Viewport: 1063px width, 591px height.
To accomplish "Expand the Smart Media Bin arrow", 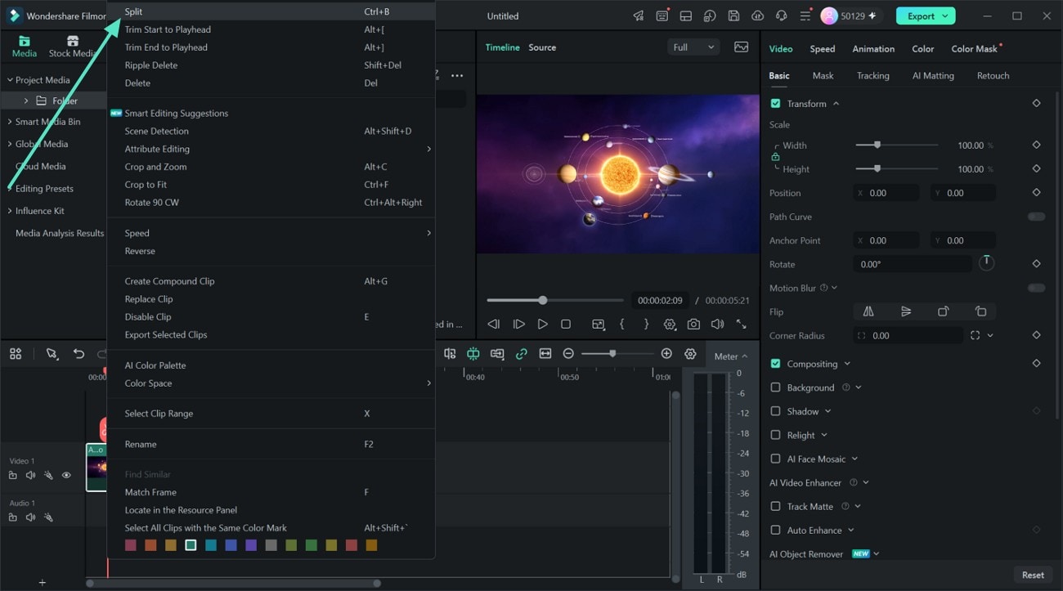I will 10,122.
